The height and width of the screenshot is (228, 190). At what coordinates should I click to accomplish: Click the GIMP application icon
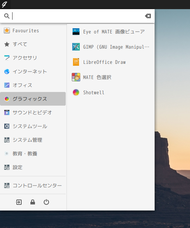click(x=76, y=47)
